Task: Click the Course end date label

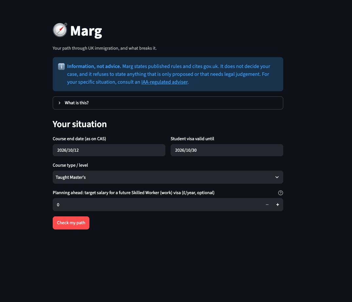Action: tap(79, 139)
